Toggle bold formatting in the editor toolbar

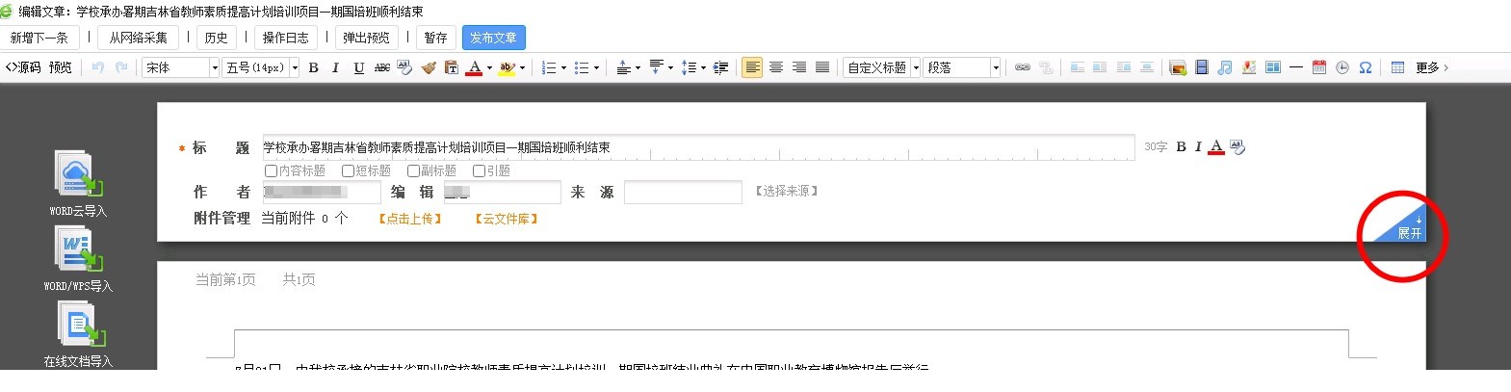point(313,67)
